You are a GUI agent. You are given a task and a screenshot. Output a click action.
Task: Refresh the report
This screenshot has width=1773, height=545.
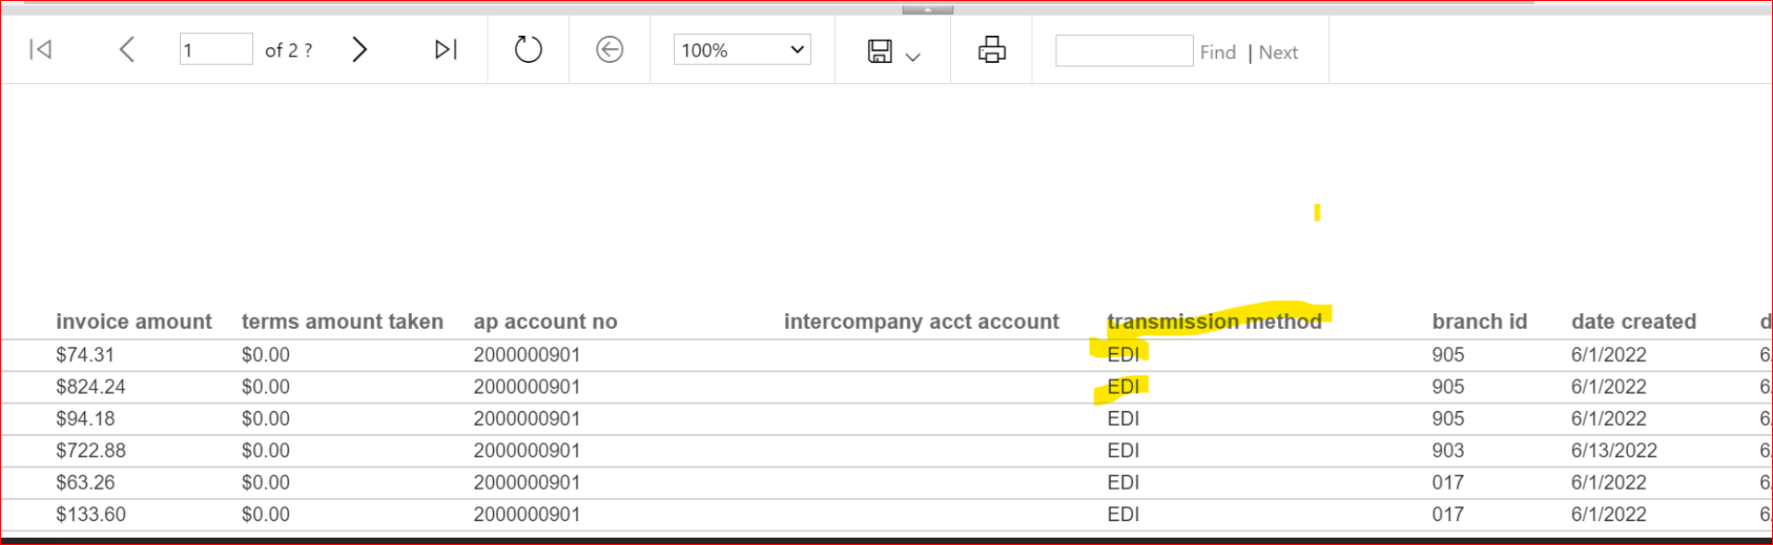click(528, 50)
